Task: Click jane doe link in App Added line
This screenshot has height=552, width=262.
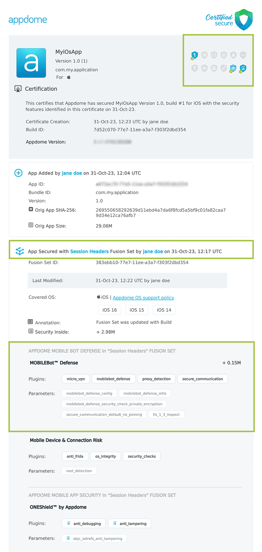Action: [x=72, y=173]
